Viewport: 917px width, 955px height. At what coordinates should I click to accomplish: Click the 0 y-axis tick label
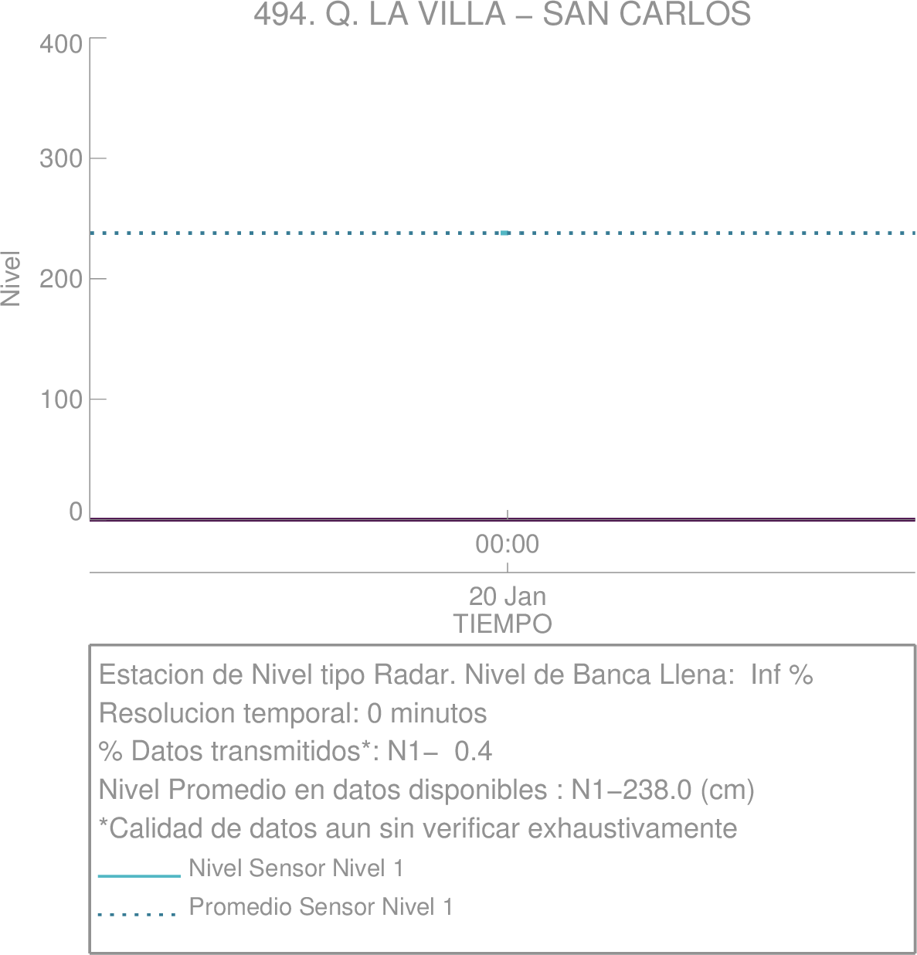click(76, 511)
